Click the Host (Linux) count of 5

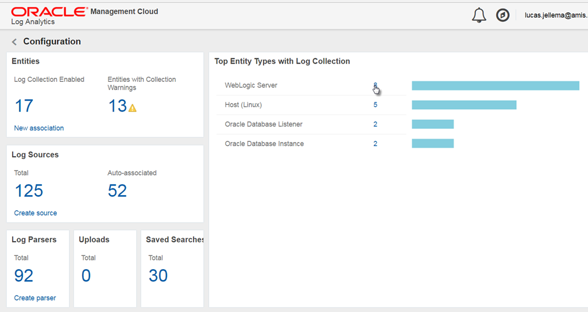click(376, 105)
